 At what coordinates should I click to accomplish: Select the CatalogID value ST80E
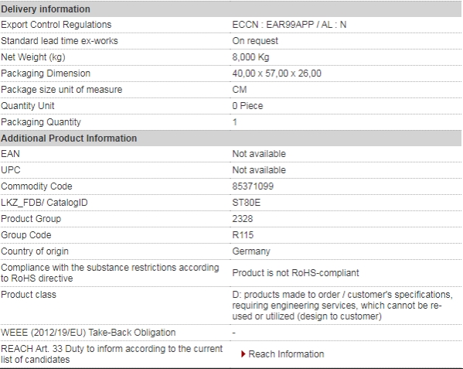point(247,203)
